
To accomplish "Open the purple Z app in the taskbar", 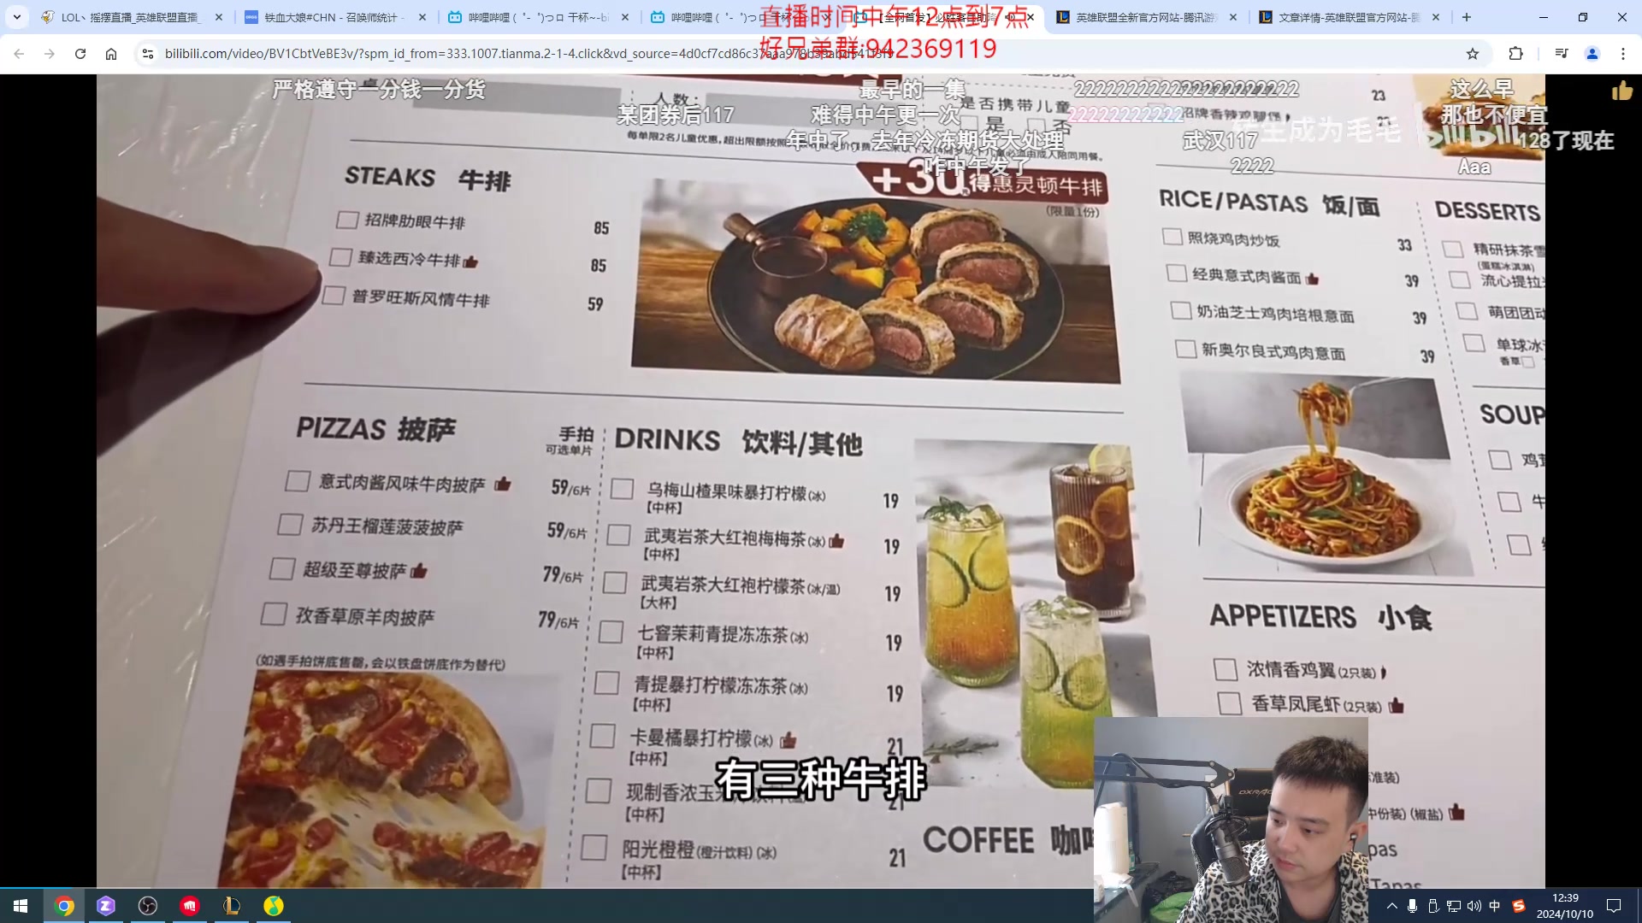I will point(106,906).
